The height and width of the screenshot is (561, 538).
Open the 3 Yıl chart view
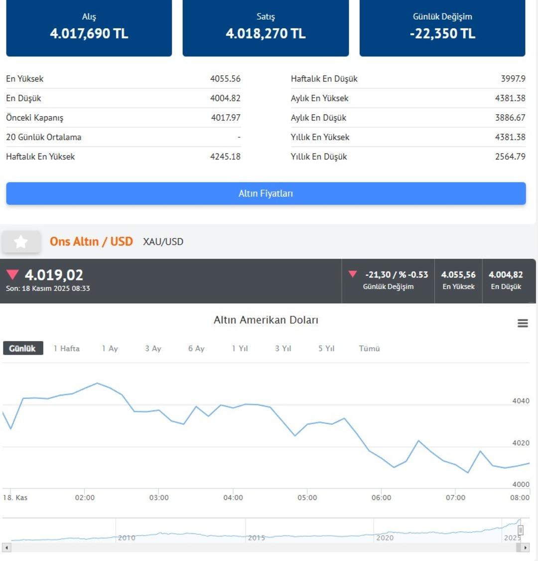[x=282, y=348]
